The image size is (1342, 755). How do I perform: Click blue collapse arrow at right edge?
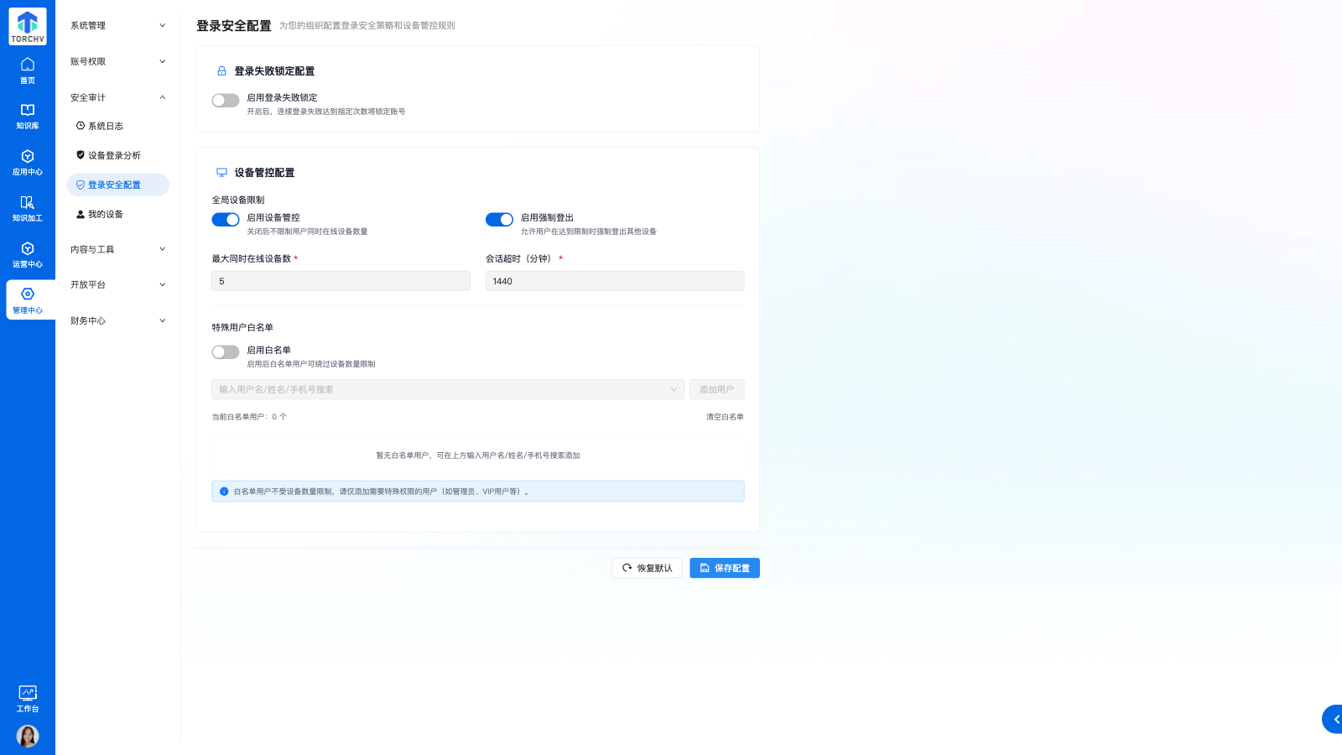tap(1334, 719)
